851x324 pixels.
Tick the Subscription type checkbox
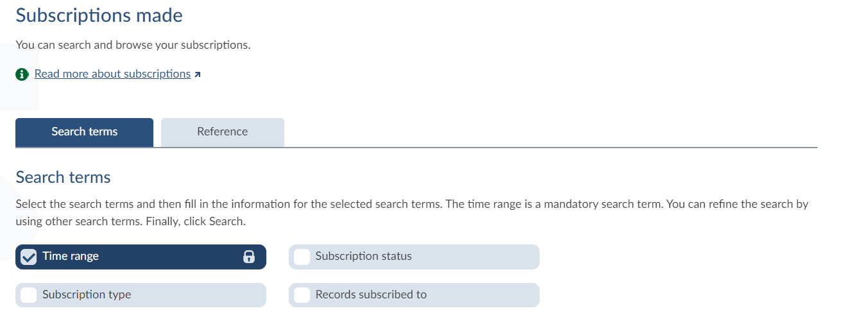pyautogui.click(x=29, y=295)
